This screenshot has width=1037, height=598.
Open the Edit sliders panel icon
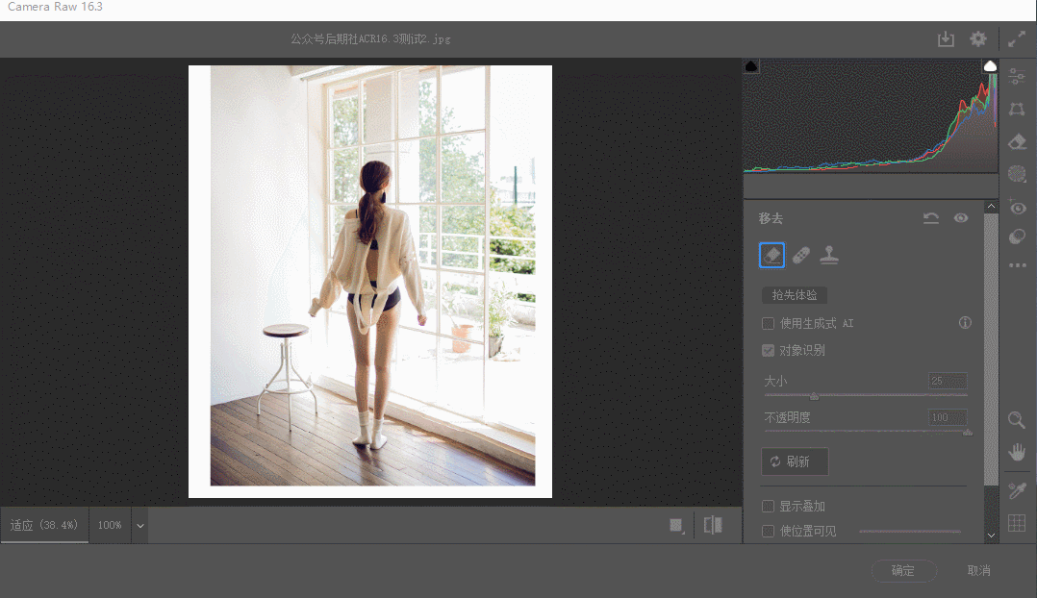click(1017, 77)
